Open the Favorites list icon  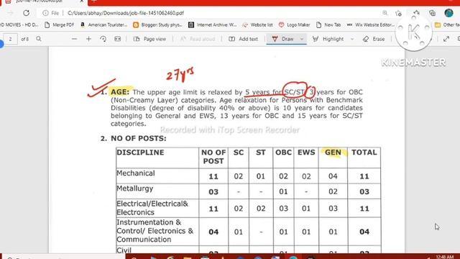416,13
